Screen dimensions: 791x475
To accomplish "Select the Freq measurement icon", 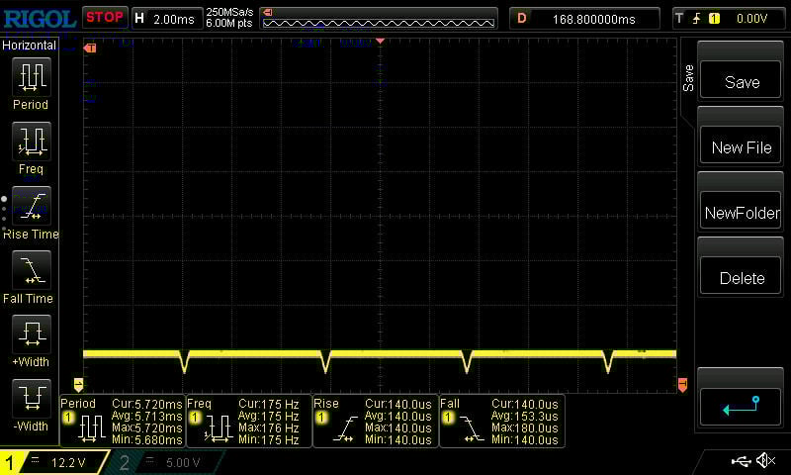I will (32, 141).
